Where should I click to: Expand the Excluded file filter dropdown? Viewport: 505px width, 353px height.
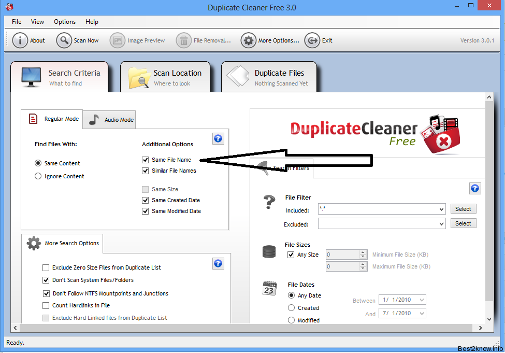point(441,224)
